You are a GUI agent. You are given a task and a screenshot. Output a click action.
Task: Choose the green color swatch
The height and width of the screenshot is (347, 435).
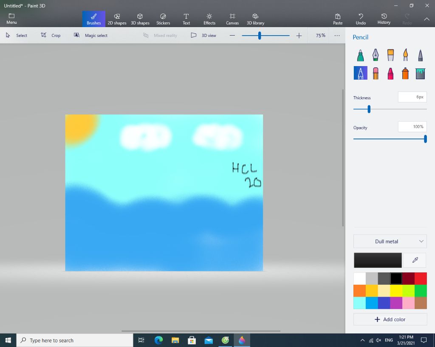pos(421,291)
